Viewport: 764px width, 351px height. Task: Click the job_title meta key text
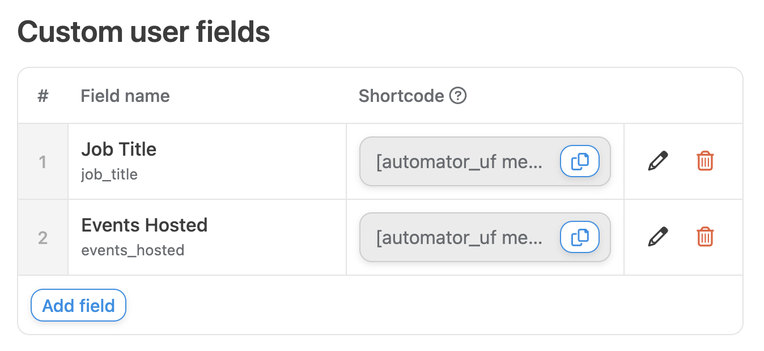(x=109, y=174)
